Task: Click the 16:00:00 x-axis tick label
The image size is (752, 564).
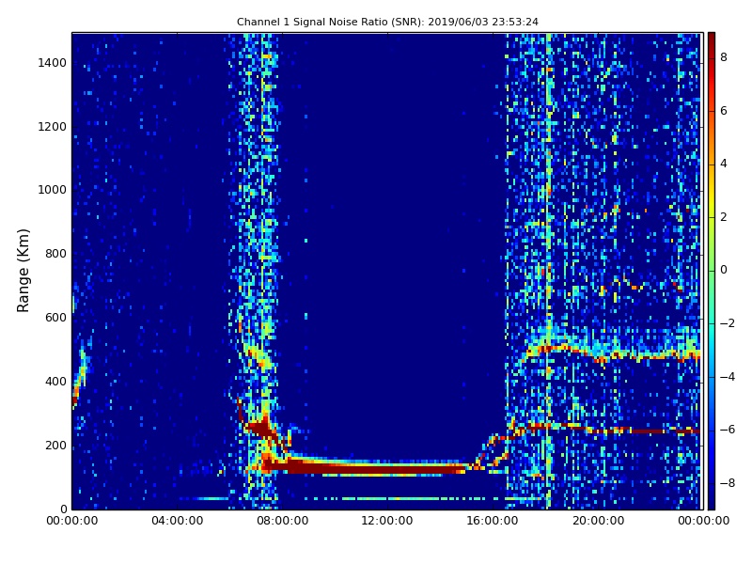Action: click(493, 521)
